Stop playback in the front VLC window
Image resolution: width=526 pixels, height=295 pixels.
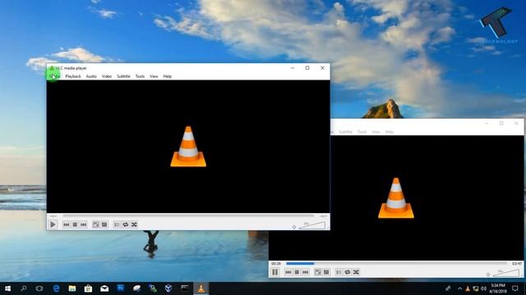(75, 225)
